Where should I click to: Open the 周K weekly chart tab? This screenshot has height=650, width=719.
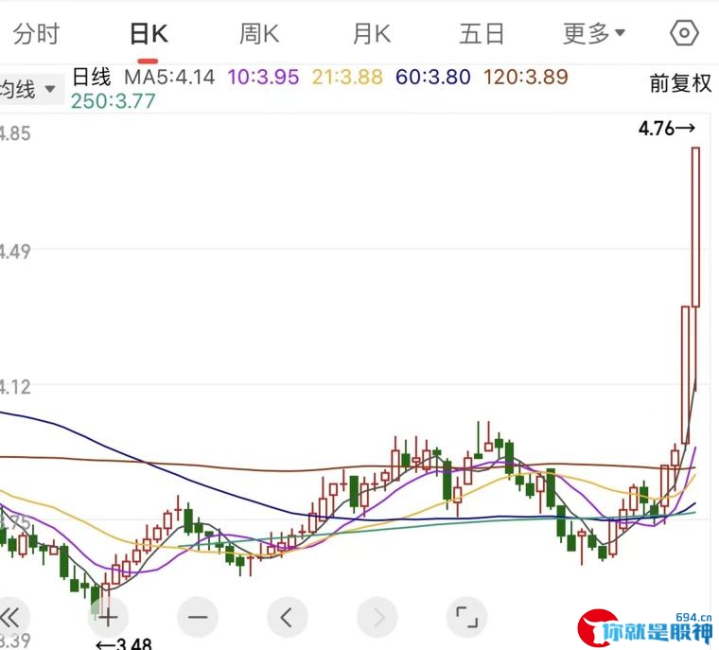click(x=259, y=34)
